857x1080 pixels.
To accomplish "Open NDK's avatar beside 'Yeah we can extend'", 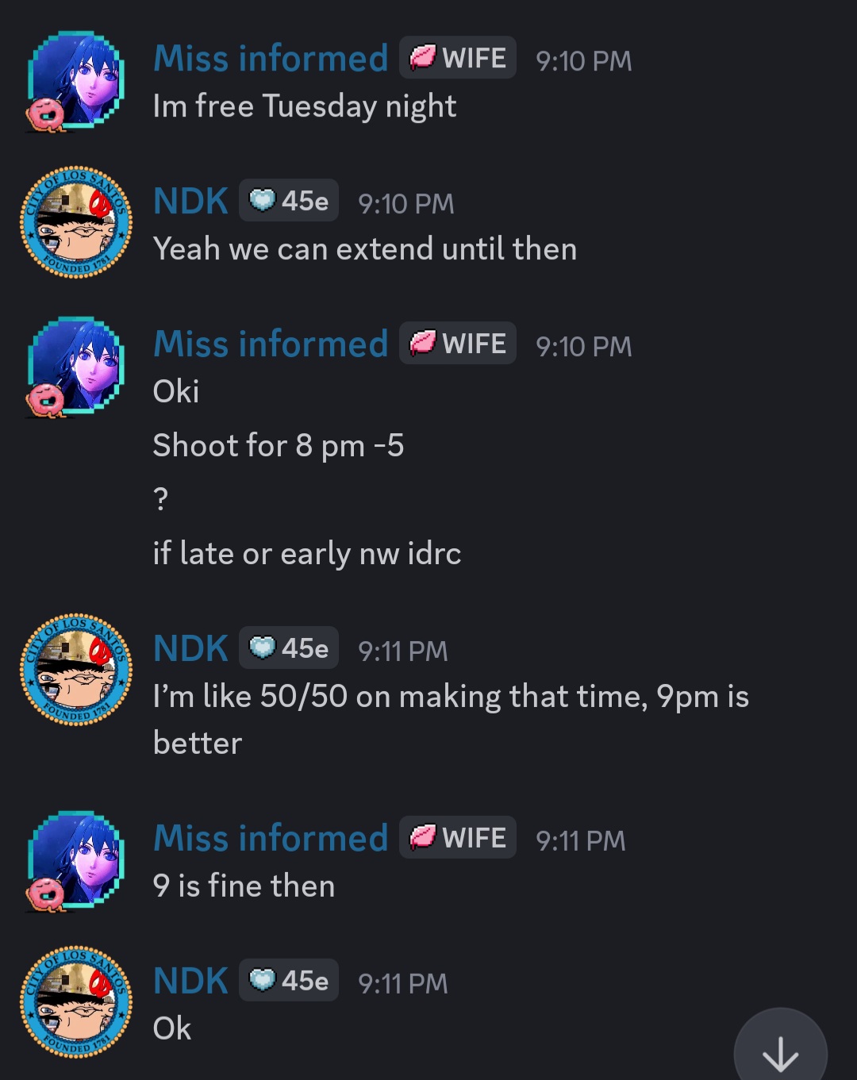I will pos(76,223).
